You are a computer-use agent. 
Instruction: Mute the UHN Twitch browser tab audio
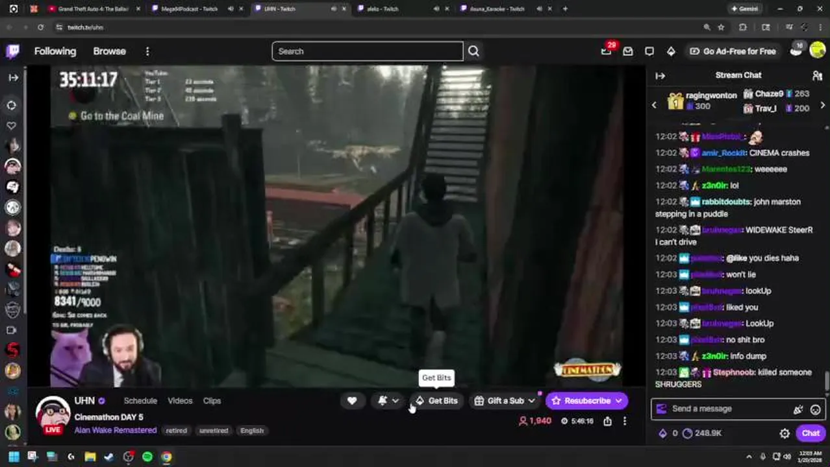coord(334,9)
